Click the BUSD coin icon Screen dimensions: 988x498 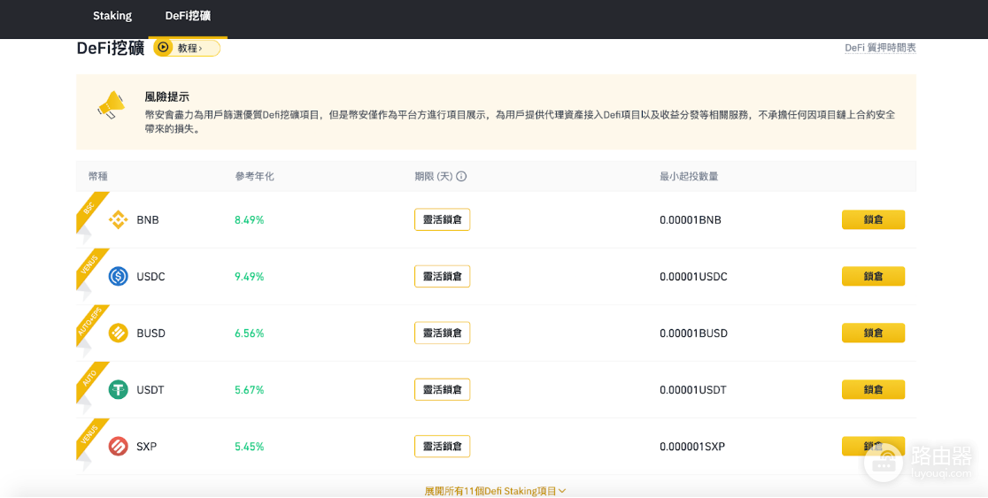(x=118, y=333)
